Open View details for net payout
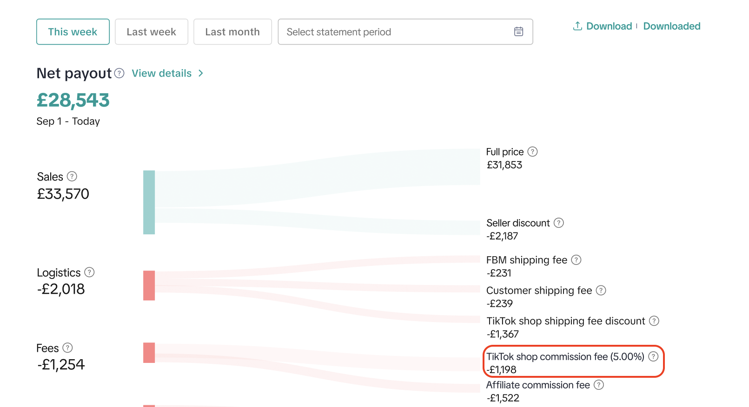This screenshot has width=749, height=407. pos(167,73)
